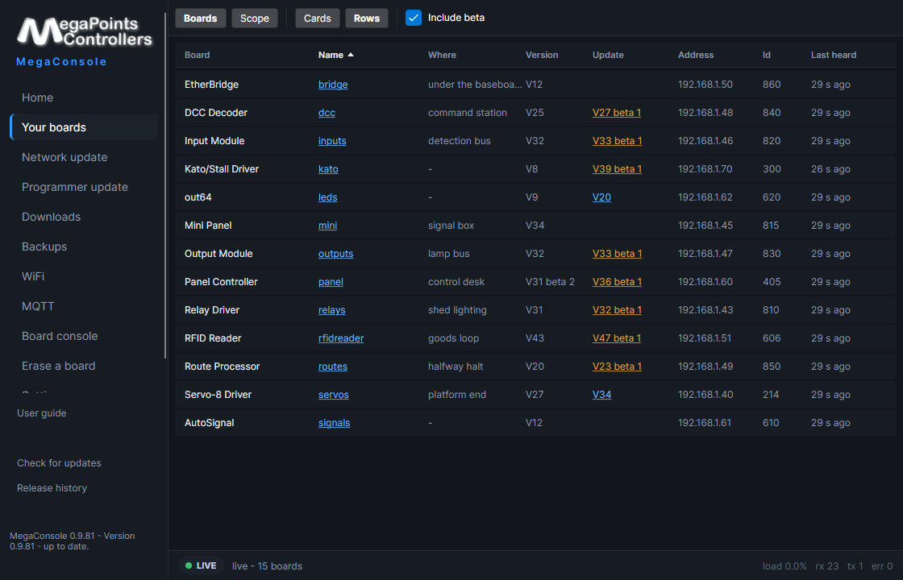903x580 pixels.
Task: Click V47 beta 1 update for rfidreader
Action: 617,338
